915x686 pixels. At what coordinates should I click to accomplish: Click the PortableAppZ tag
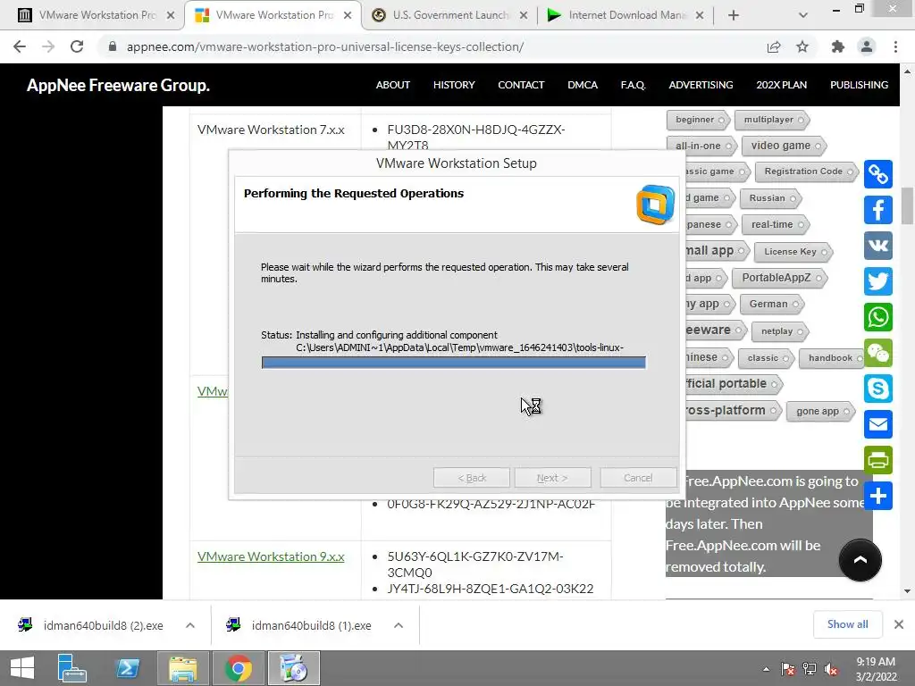779,278
